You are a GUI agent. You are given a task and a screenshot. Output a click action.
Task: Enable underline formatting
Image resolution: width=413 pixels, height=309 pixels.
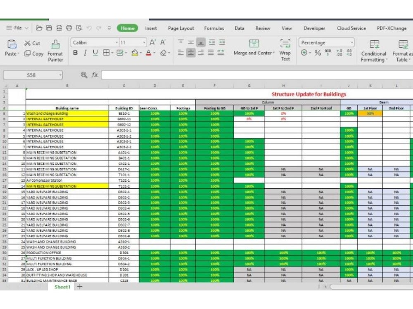coord(95,53)
